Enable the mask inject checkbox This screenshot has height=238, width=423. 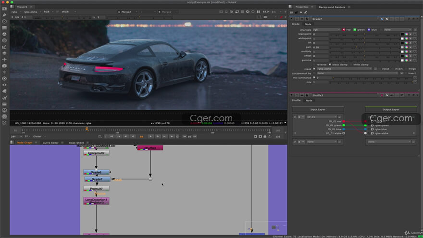pyautogui.click(x=380, y=69)
